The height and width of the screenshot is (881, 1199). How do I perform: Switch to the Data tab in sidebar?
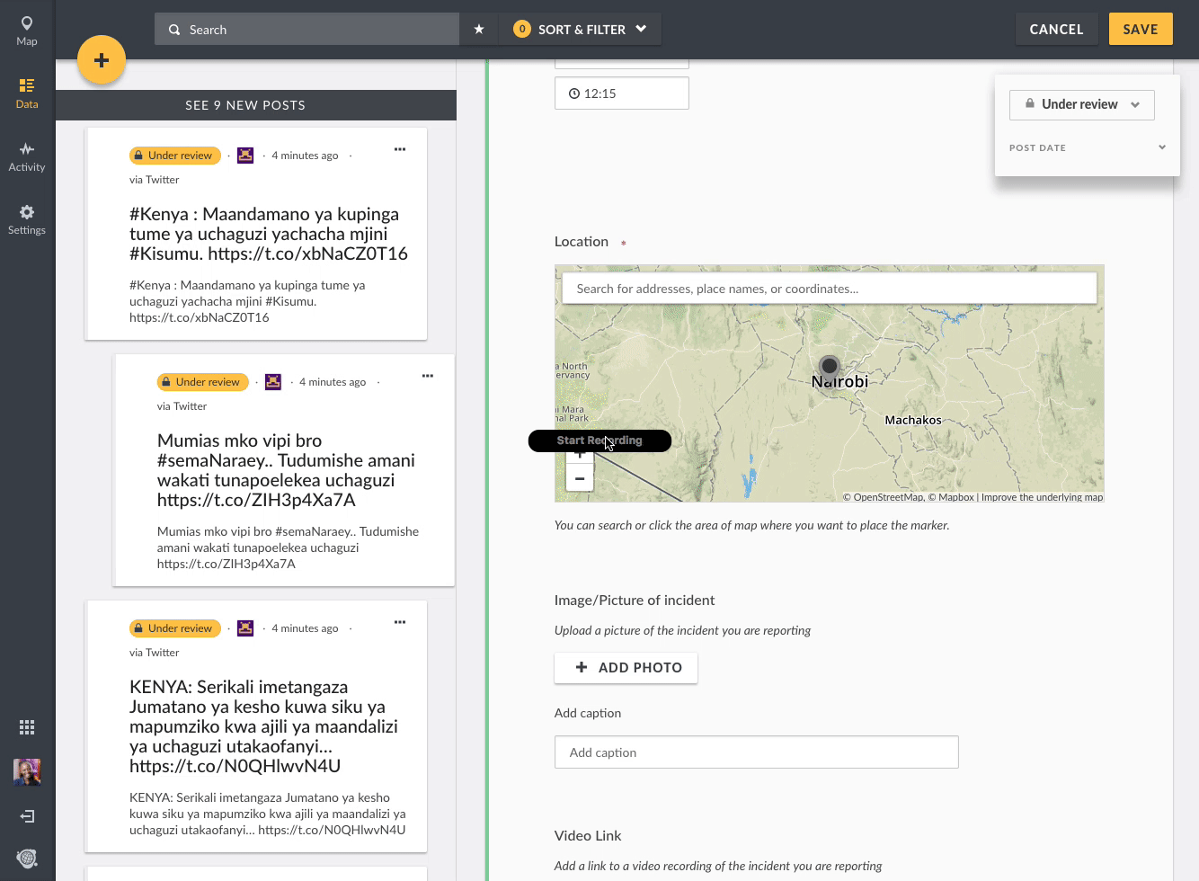click(x=27, y=93)
